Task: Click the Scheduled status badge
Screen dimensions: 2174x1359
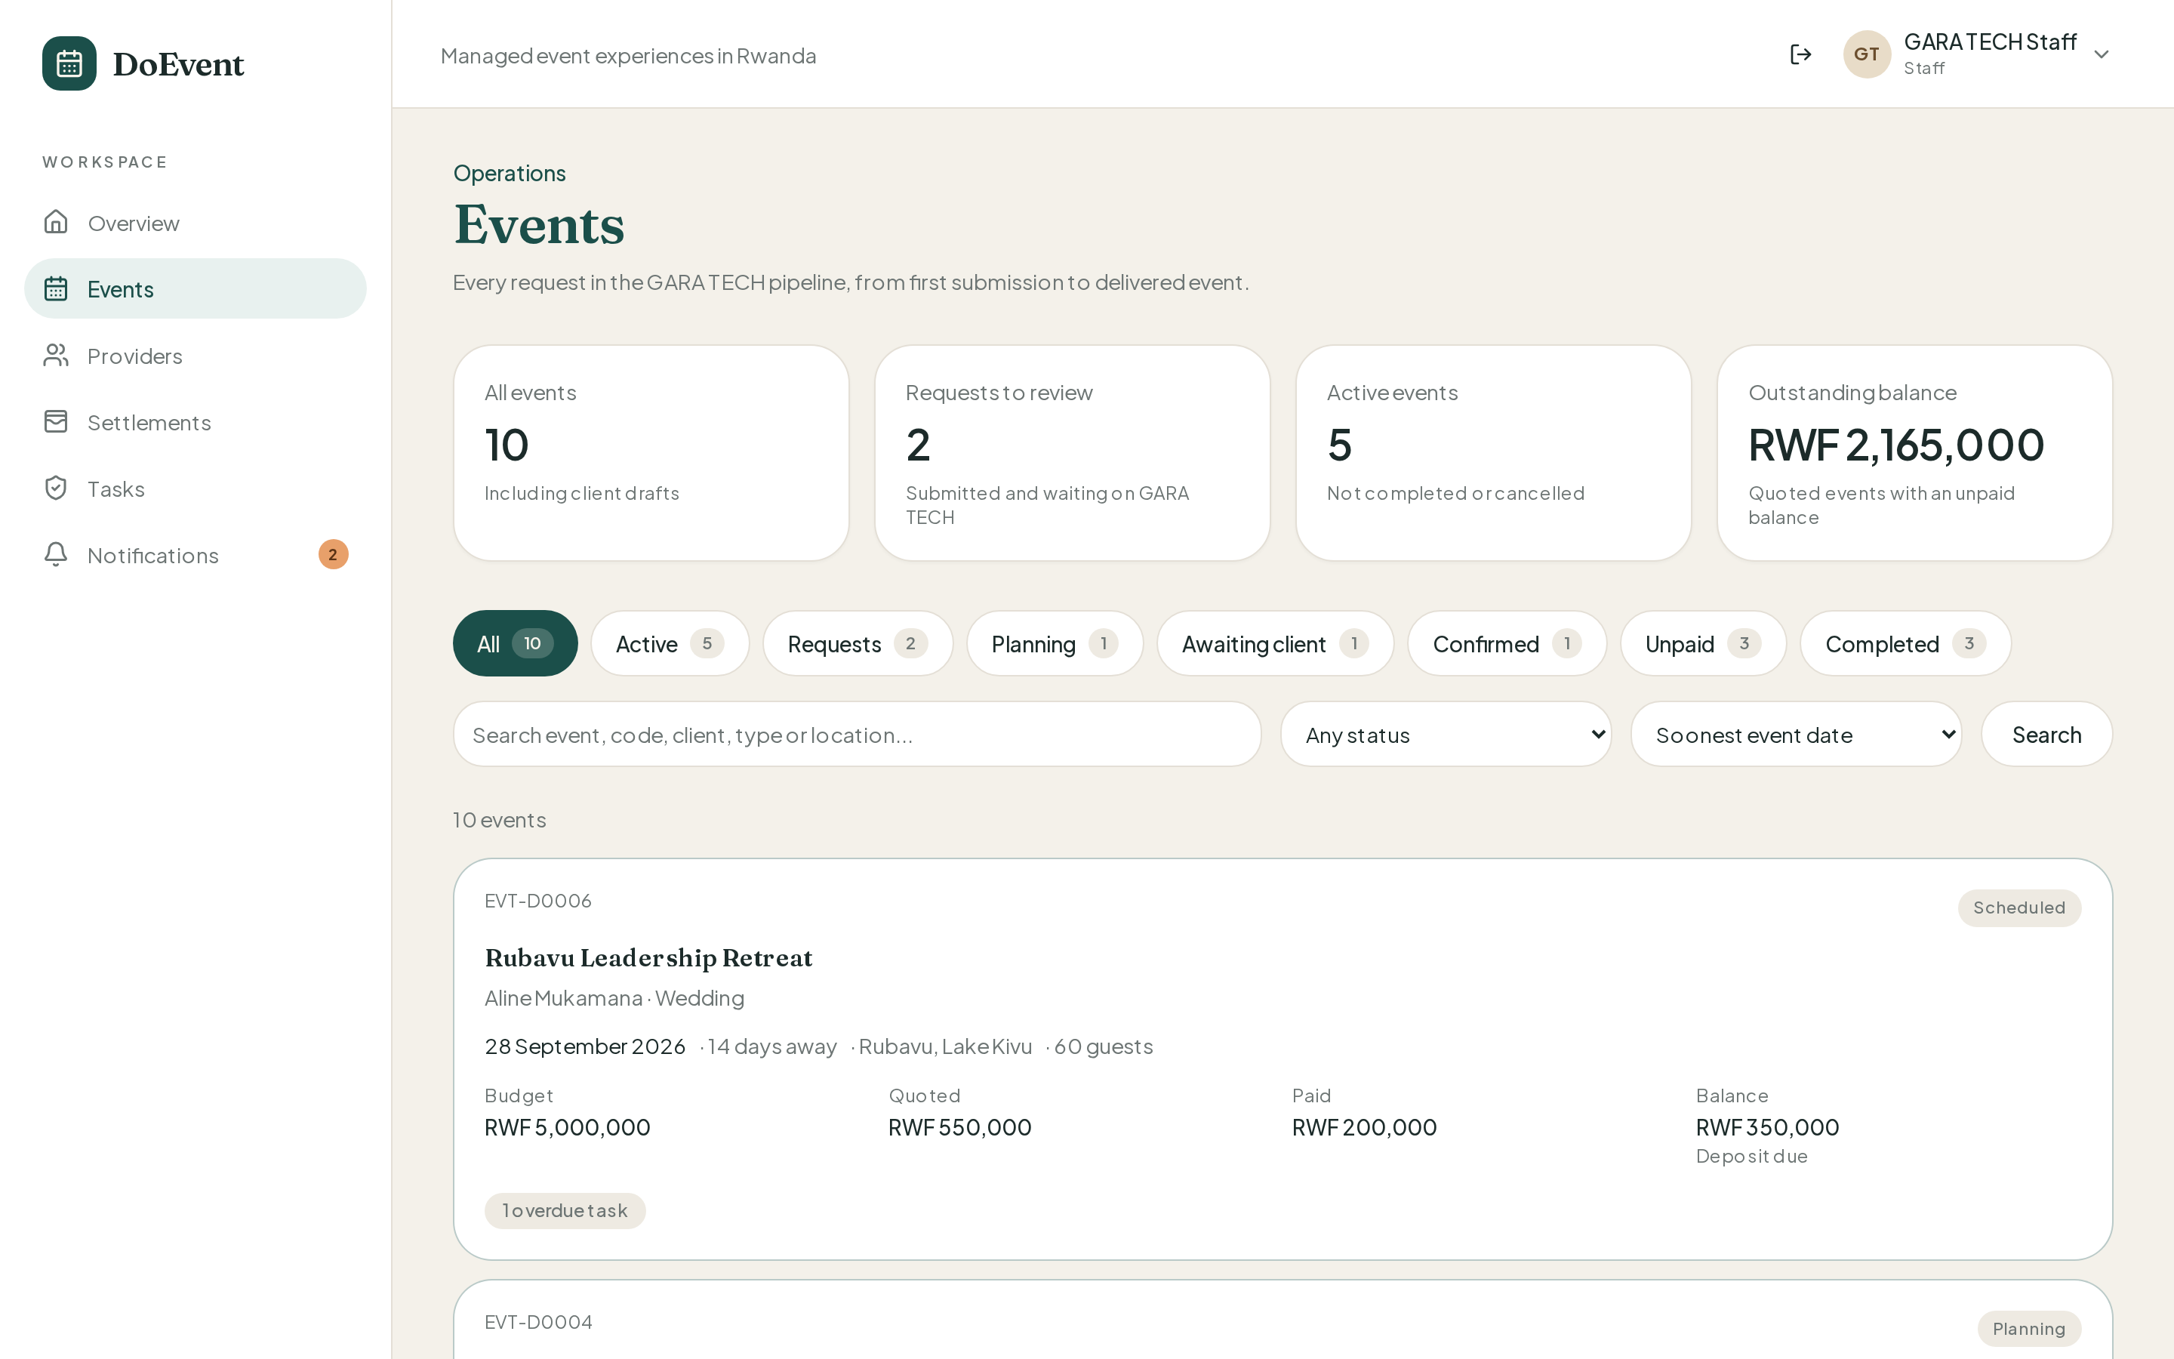Action: pos(2018,908)
